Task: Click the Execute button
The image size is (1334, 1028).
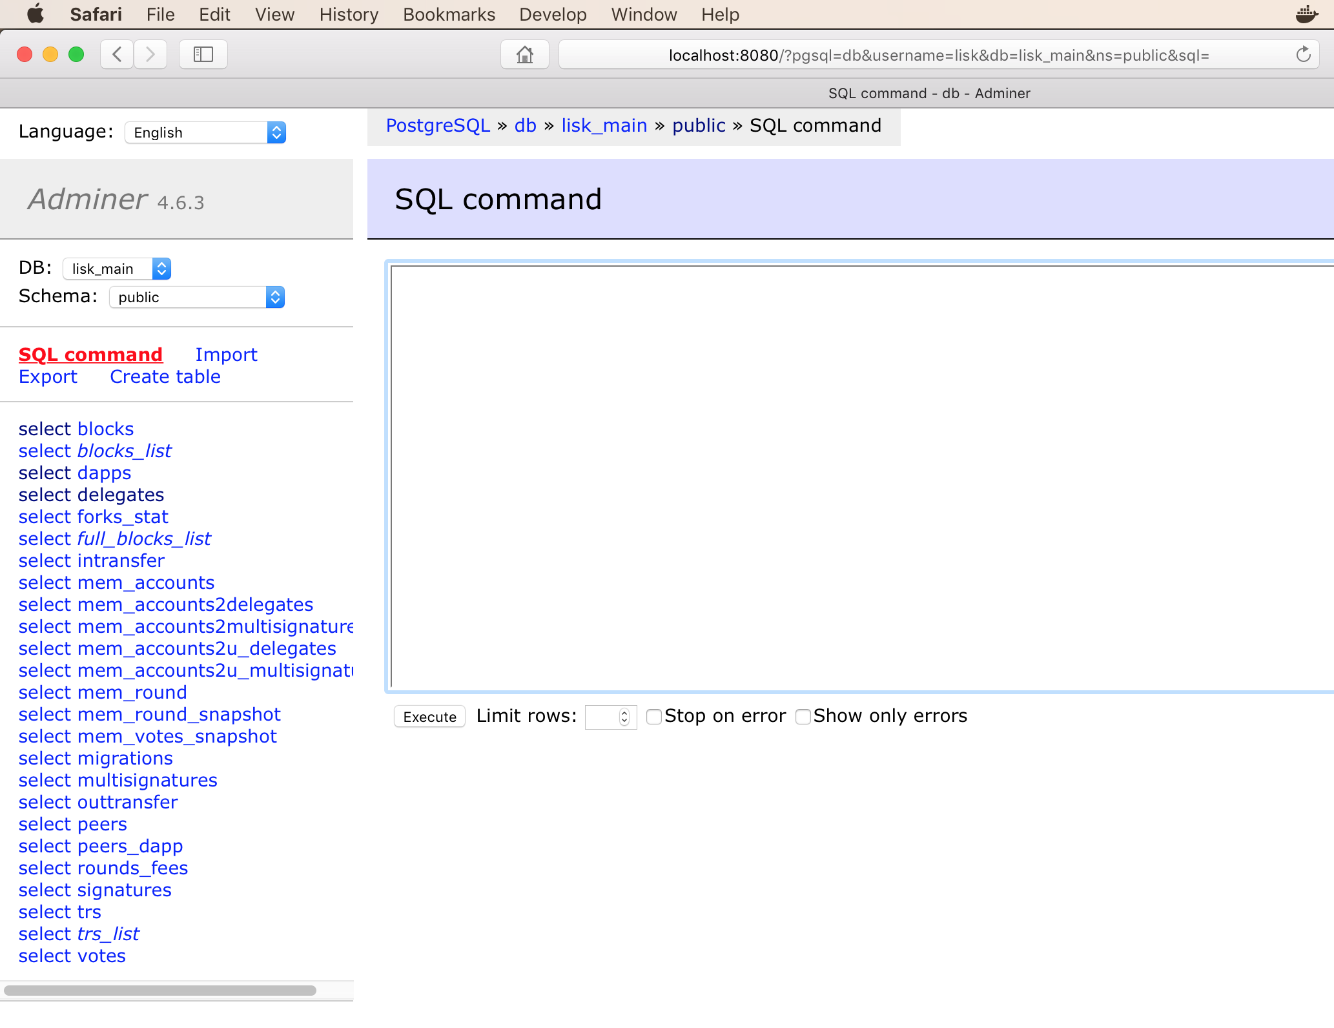Action: click(x=429, y=717)
